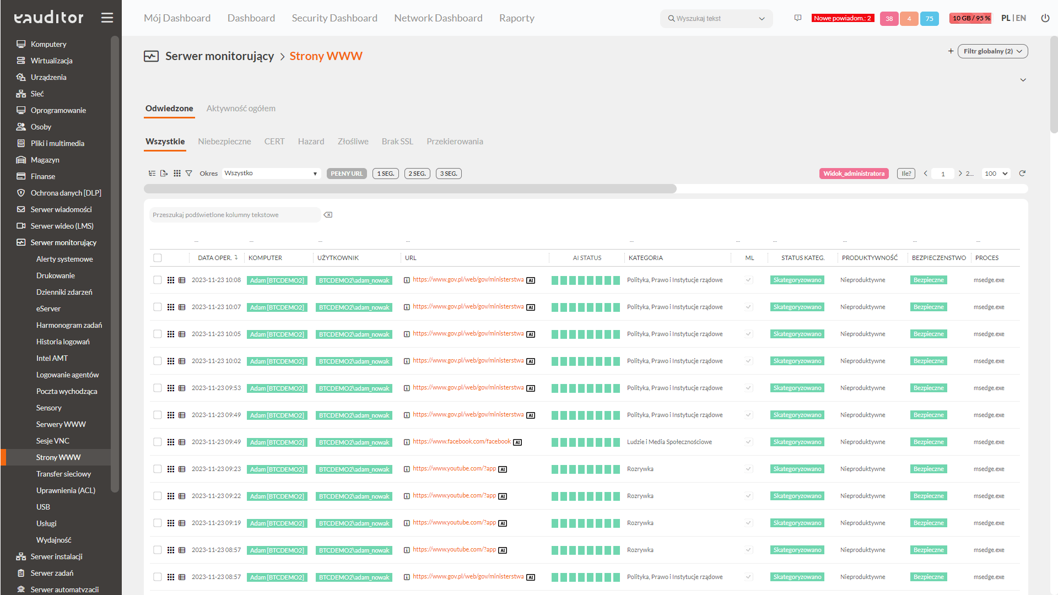This screenshot has height=595, width=1058.
Task: Switch to Network Dashboard tab
Action: pyautogui.click(x=438, y=18)
